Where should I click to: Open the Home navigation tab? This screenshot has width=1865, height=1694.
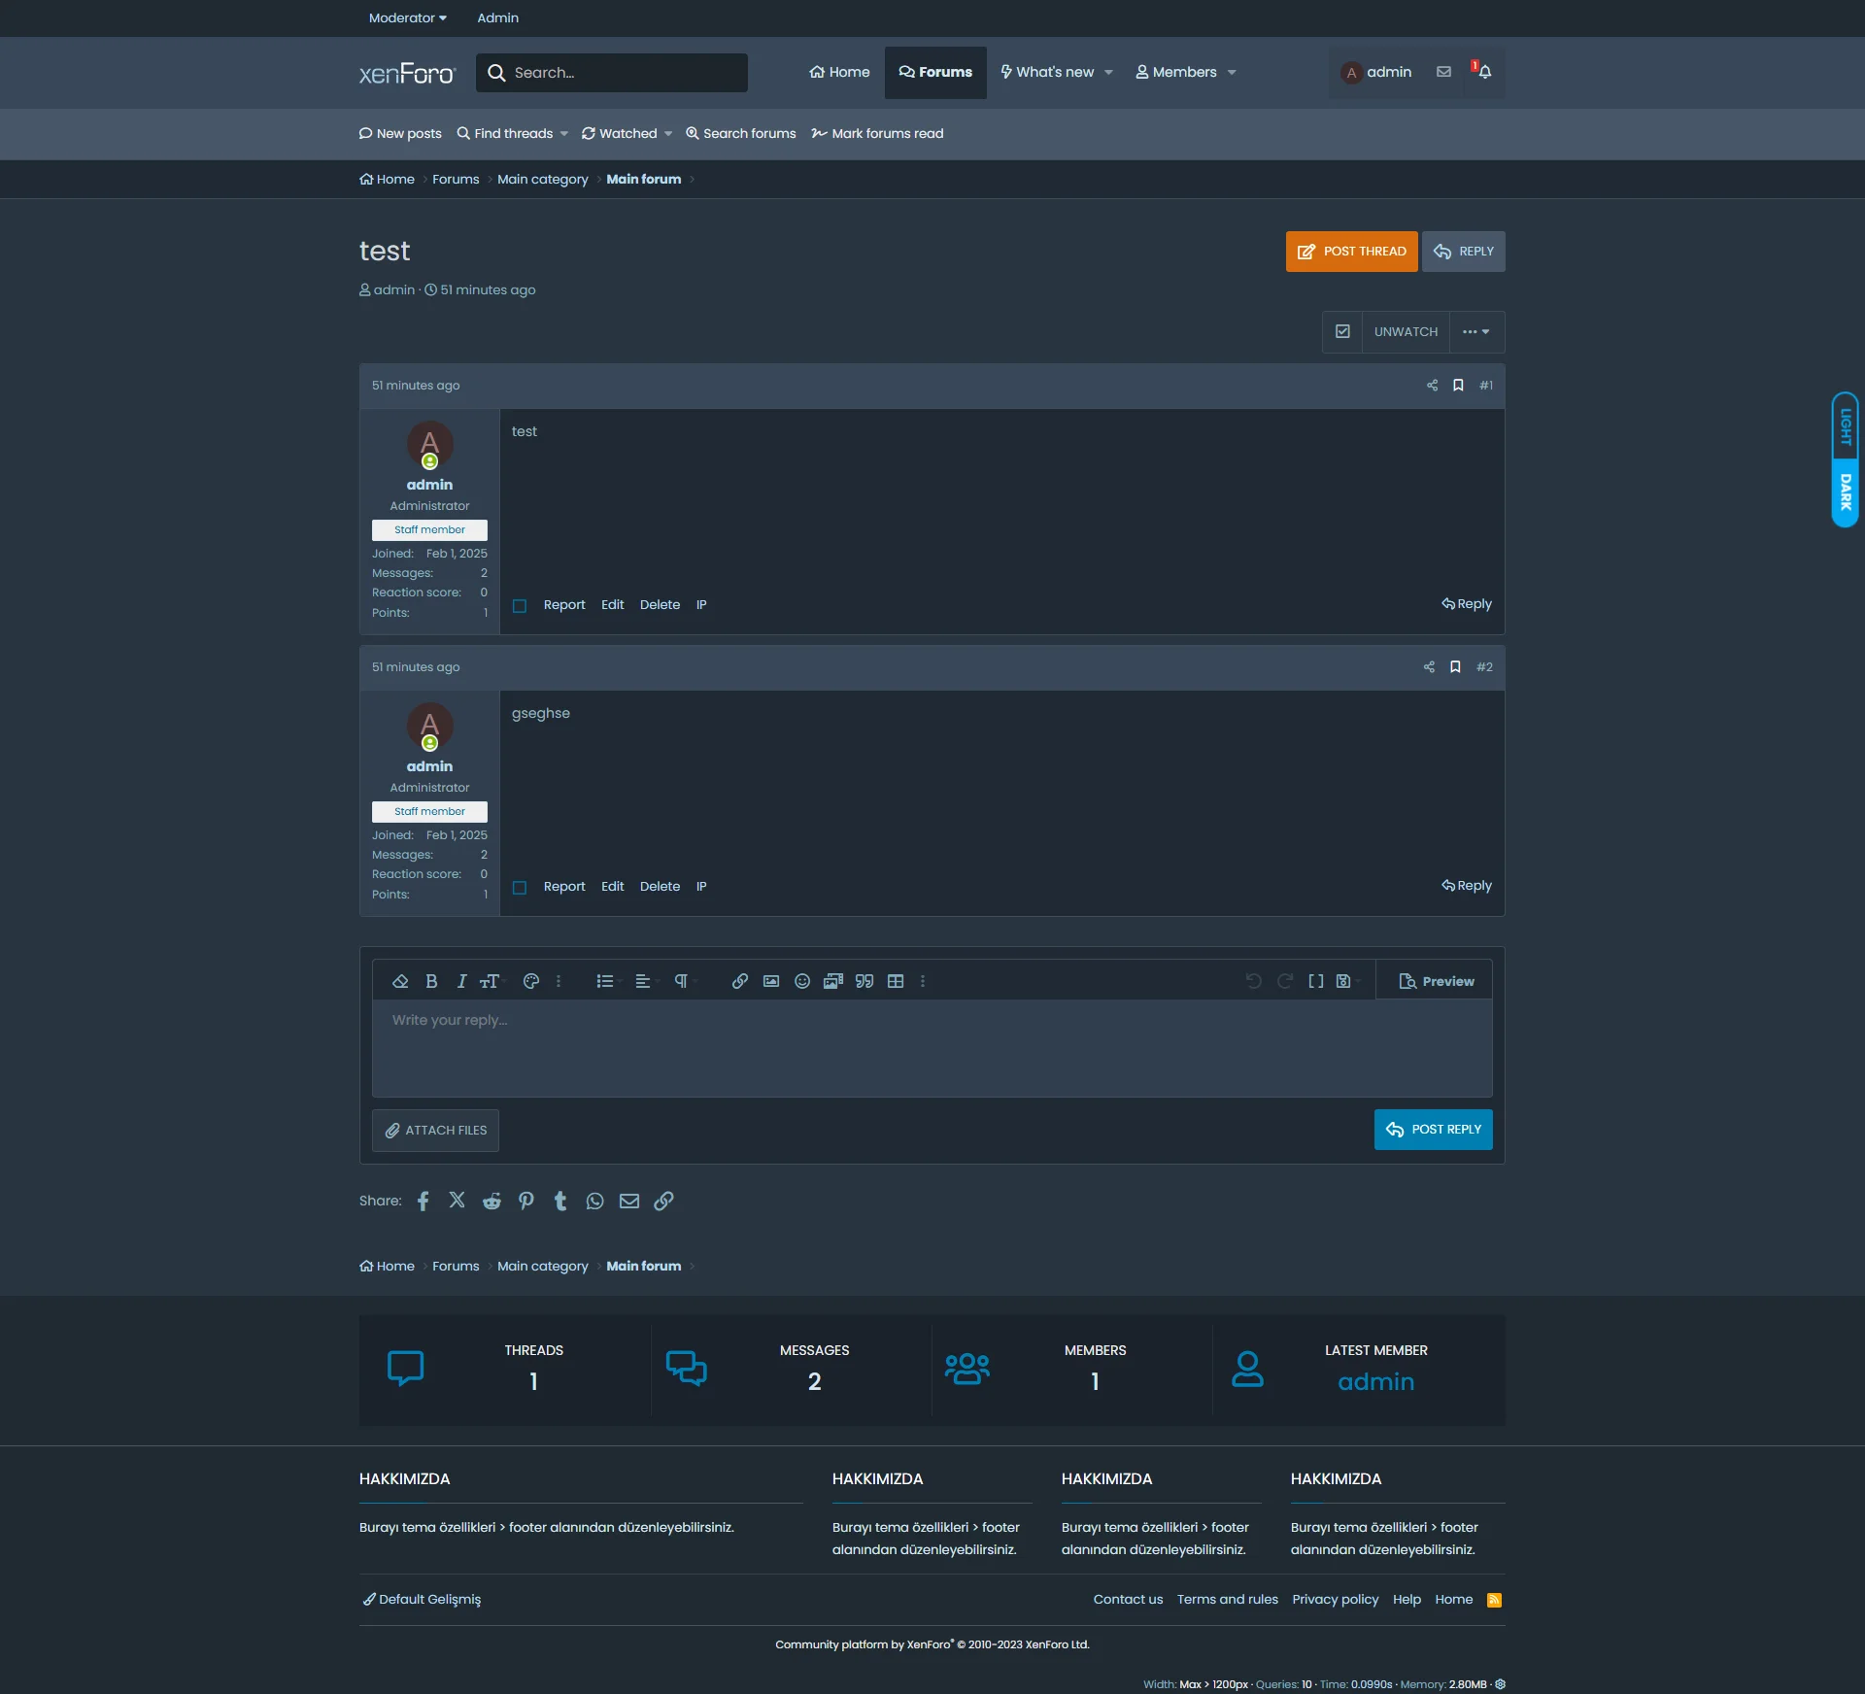click(839, 73)
